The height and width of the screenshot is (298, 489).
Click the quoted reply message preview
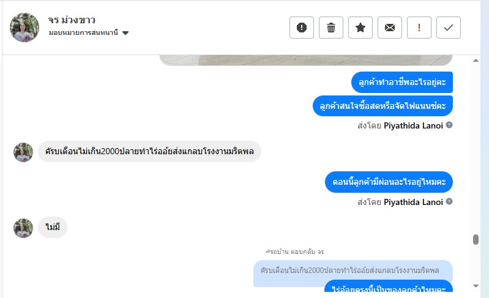349,270
